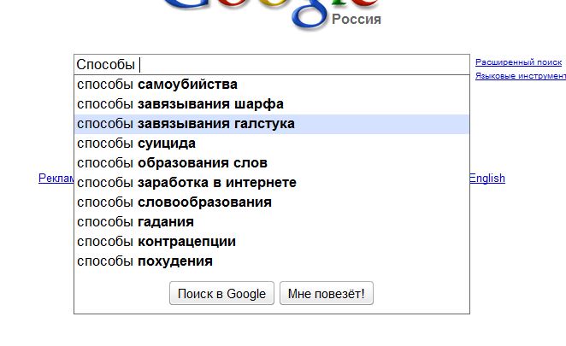Open the "Расширенный поиск" link

(518, 62)
